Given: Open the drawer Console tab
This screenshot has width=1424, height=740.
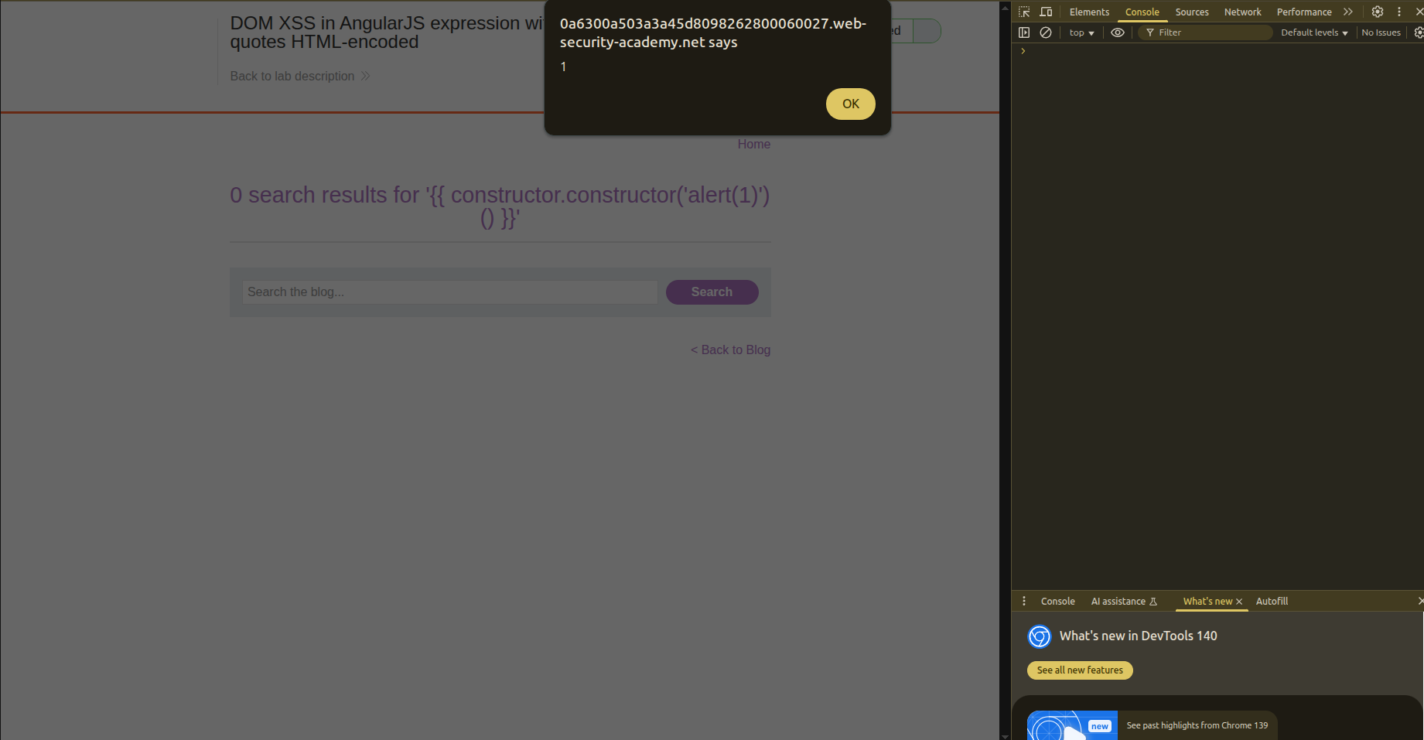Looking at the screenshot, I should pos(1057,601).
